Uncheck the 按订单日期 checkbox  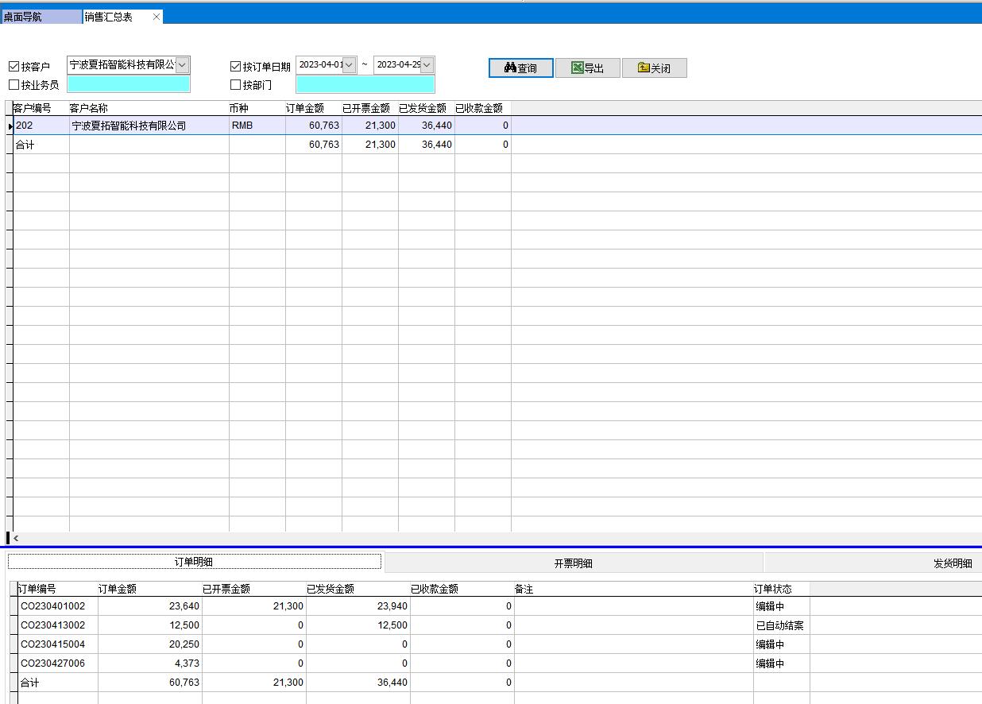(235, 67)
